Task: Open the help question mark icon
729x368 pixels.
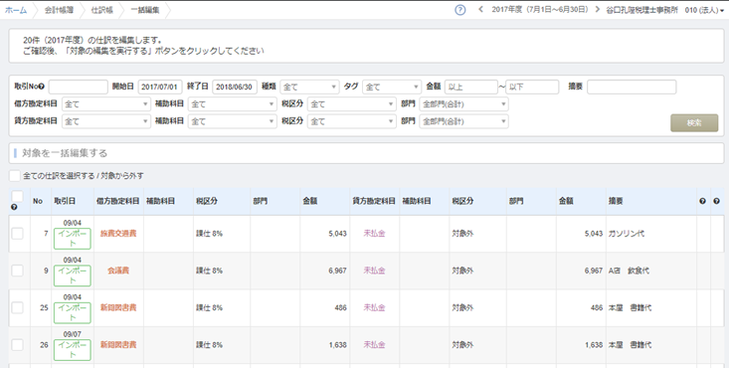Action: tap(459, 10)
